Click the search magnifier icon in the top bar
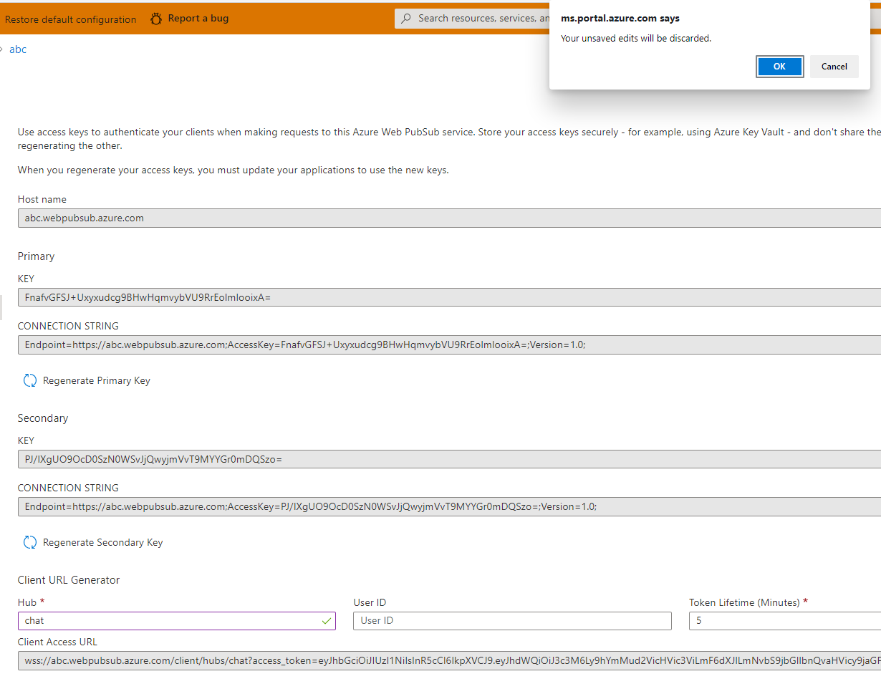This screenshot has height=689, width=881. click(x=405, y=18)
